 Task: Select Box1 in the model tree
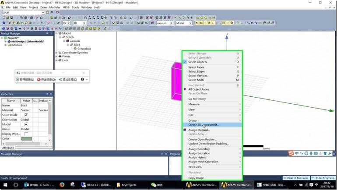click(77, 45)
